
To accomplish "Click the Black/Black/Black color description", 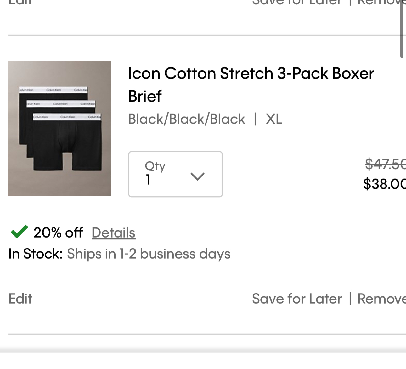I will click(187, 119).
